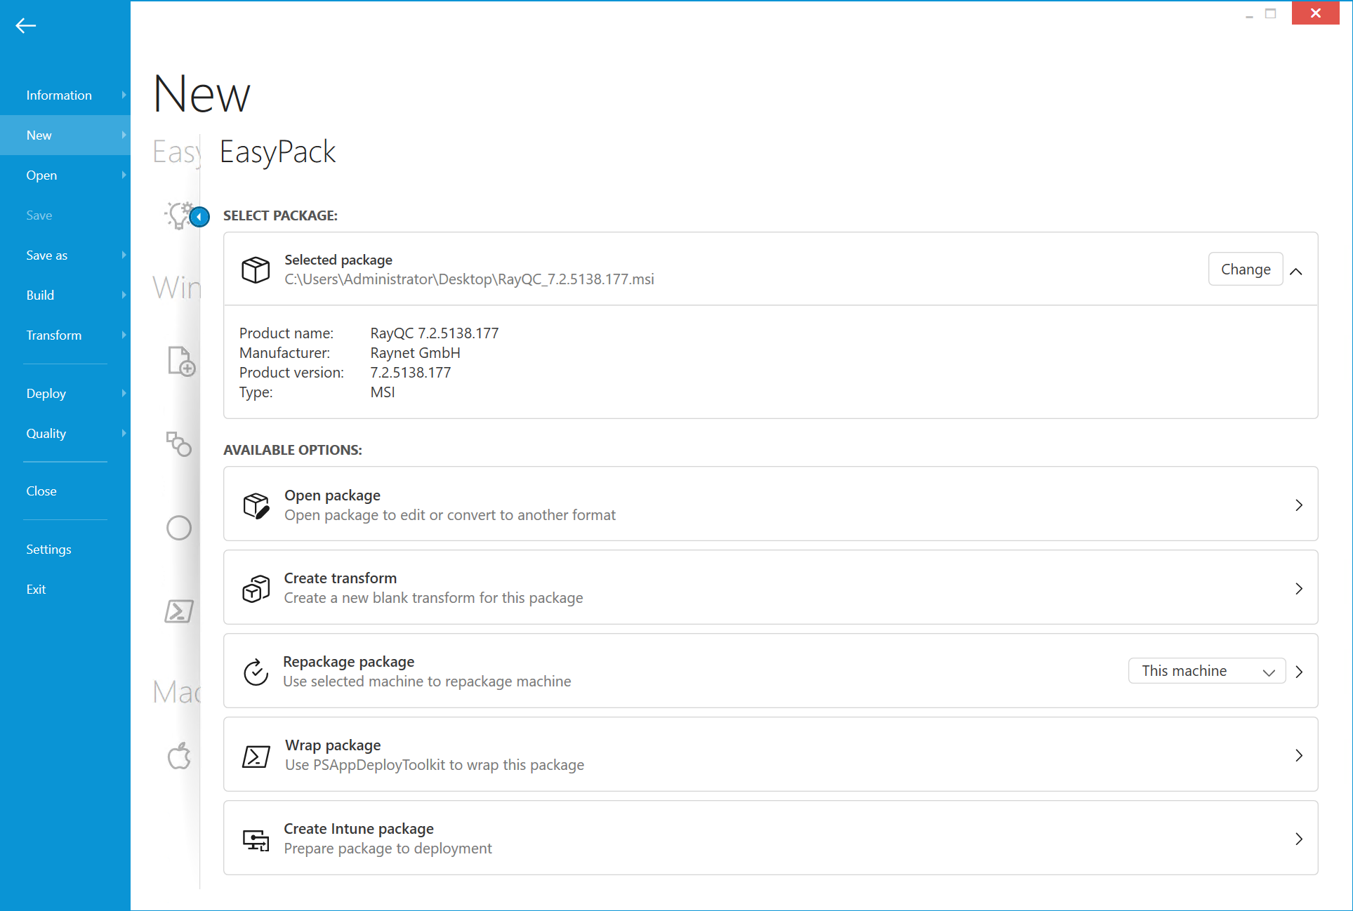
Task: Click the Wrap package option title
Action: (x=333, y=745)
